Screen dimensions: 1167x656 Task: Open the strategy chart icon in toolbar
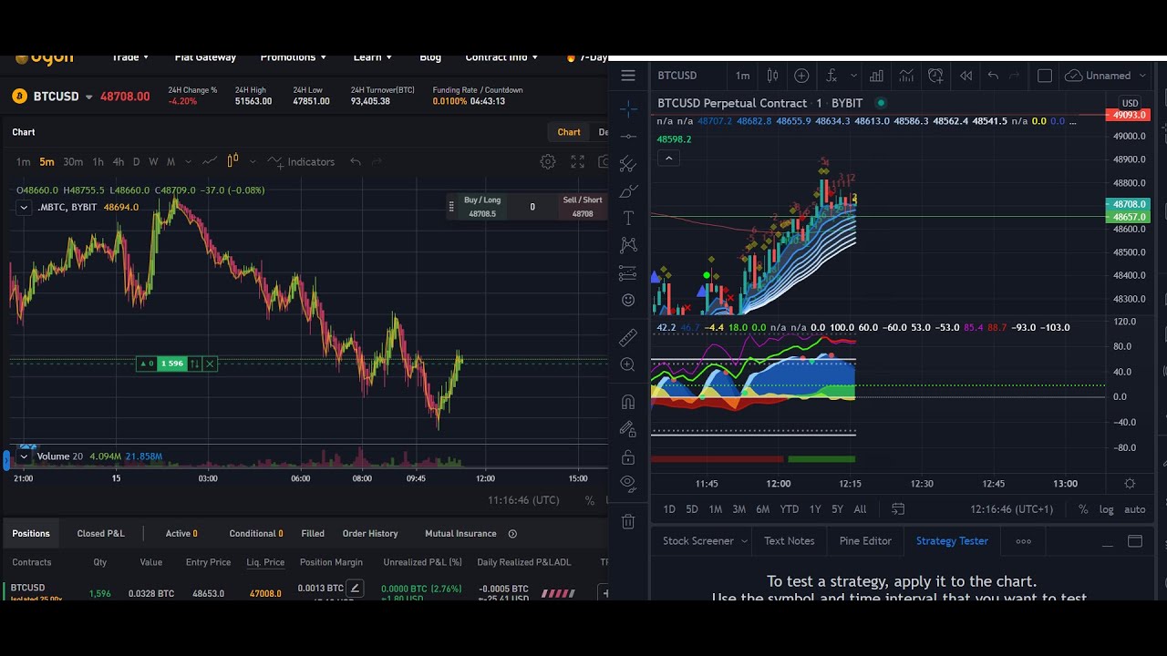pyautogui.click(x=906, y=76)
